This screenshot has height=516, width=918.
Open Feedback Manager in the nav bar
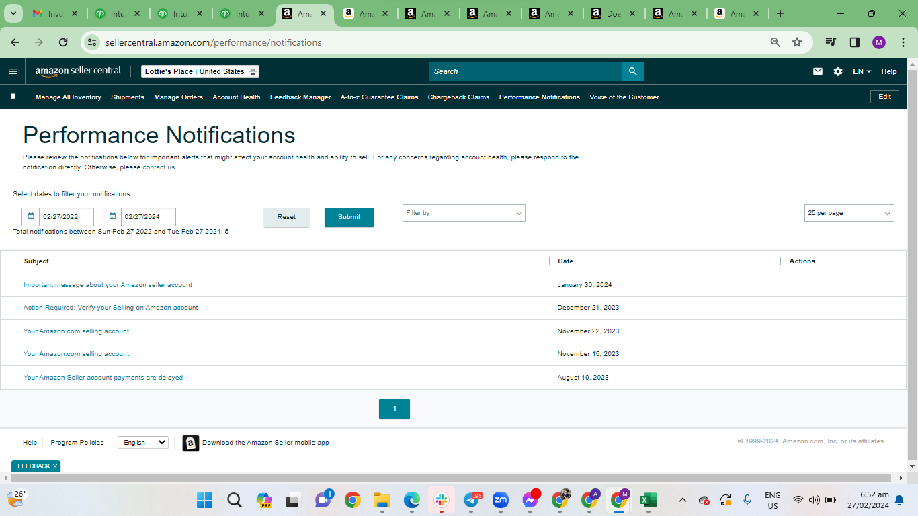tap(300, 97)
